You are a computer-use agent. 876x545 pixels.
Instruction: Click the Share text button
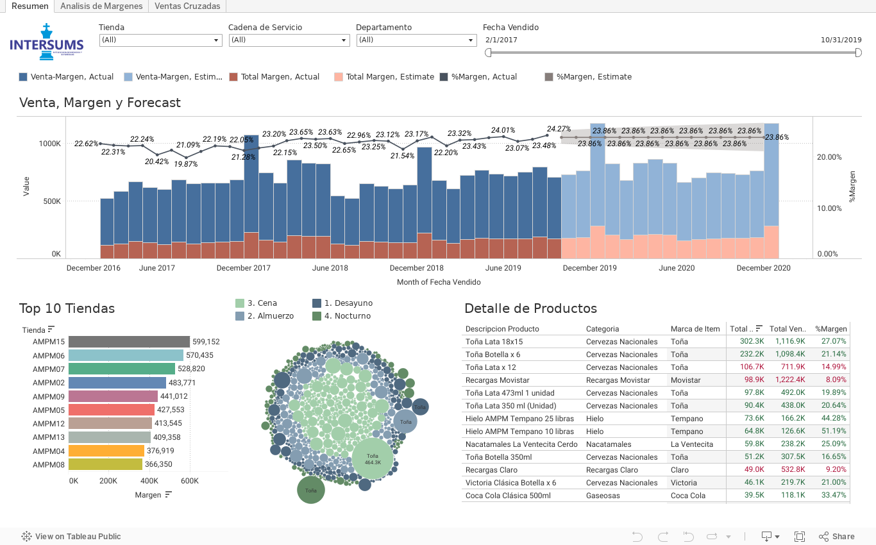pyautogui.click(x=843, y=537)
